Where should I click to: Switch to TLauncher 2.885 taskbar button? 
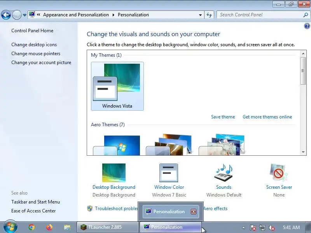(108, 227)
